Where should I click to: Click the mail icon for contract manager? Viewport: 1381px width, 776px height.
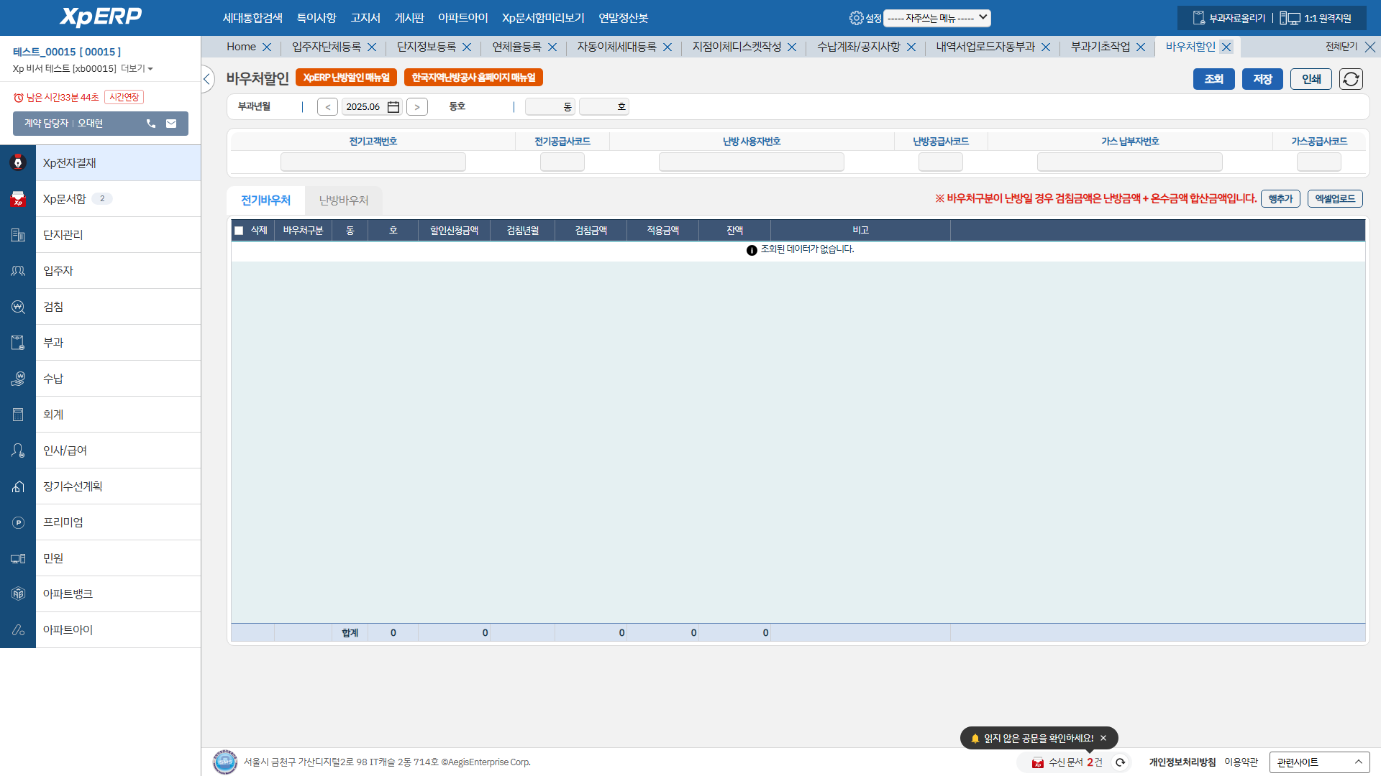coord(171,124)
